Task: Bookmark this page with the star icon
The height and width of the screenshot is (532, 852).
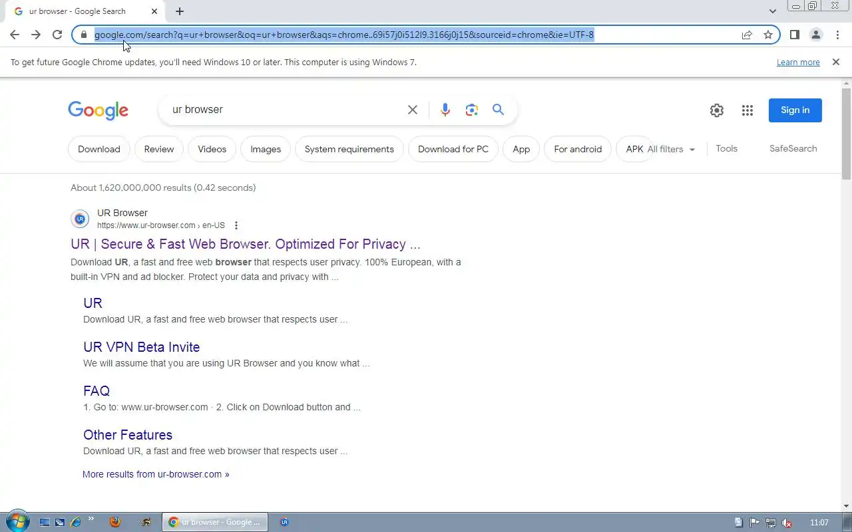Action: click(x=768, y=35)
